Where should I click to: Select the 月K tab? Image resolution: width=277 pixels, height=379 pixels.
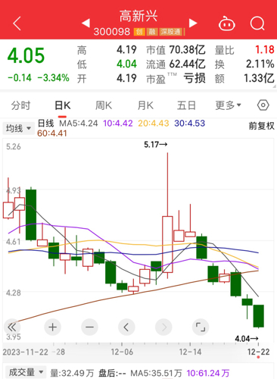pyautogui.click(x=145, y=105)
